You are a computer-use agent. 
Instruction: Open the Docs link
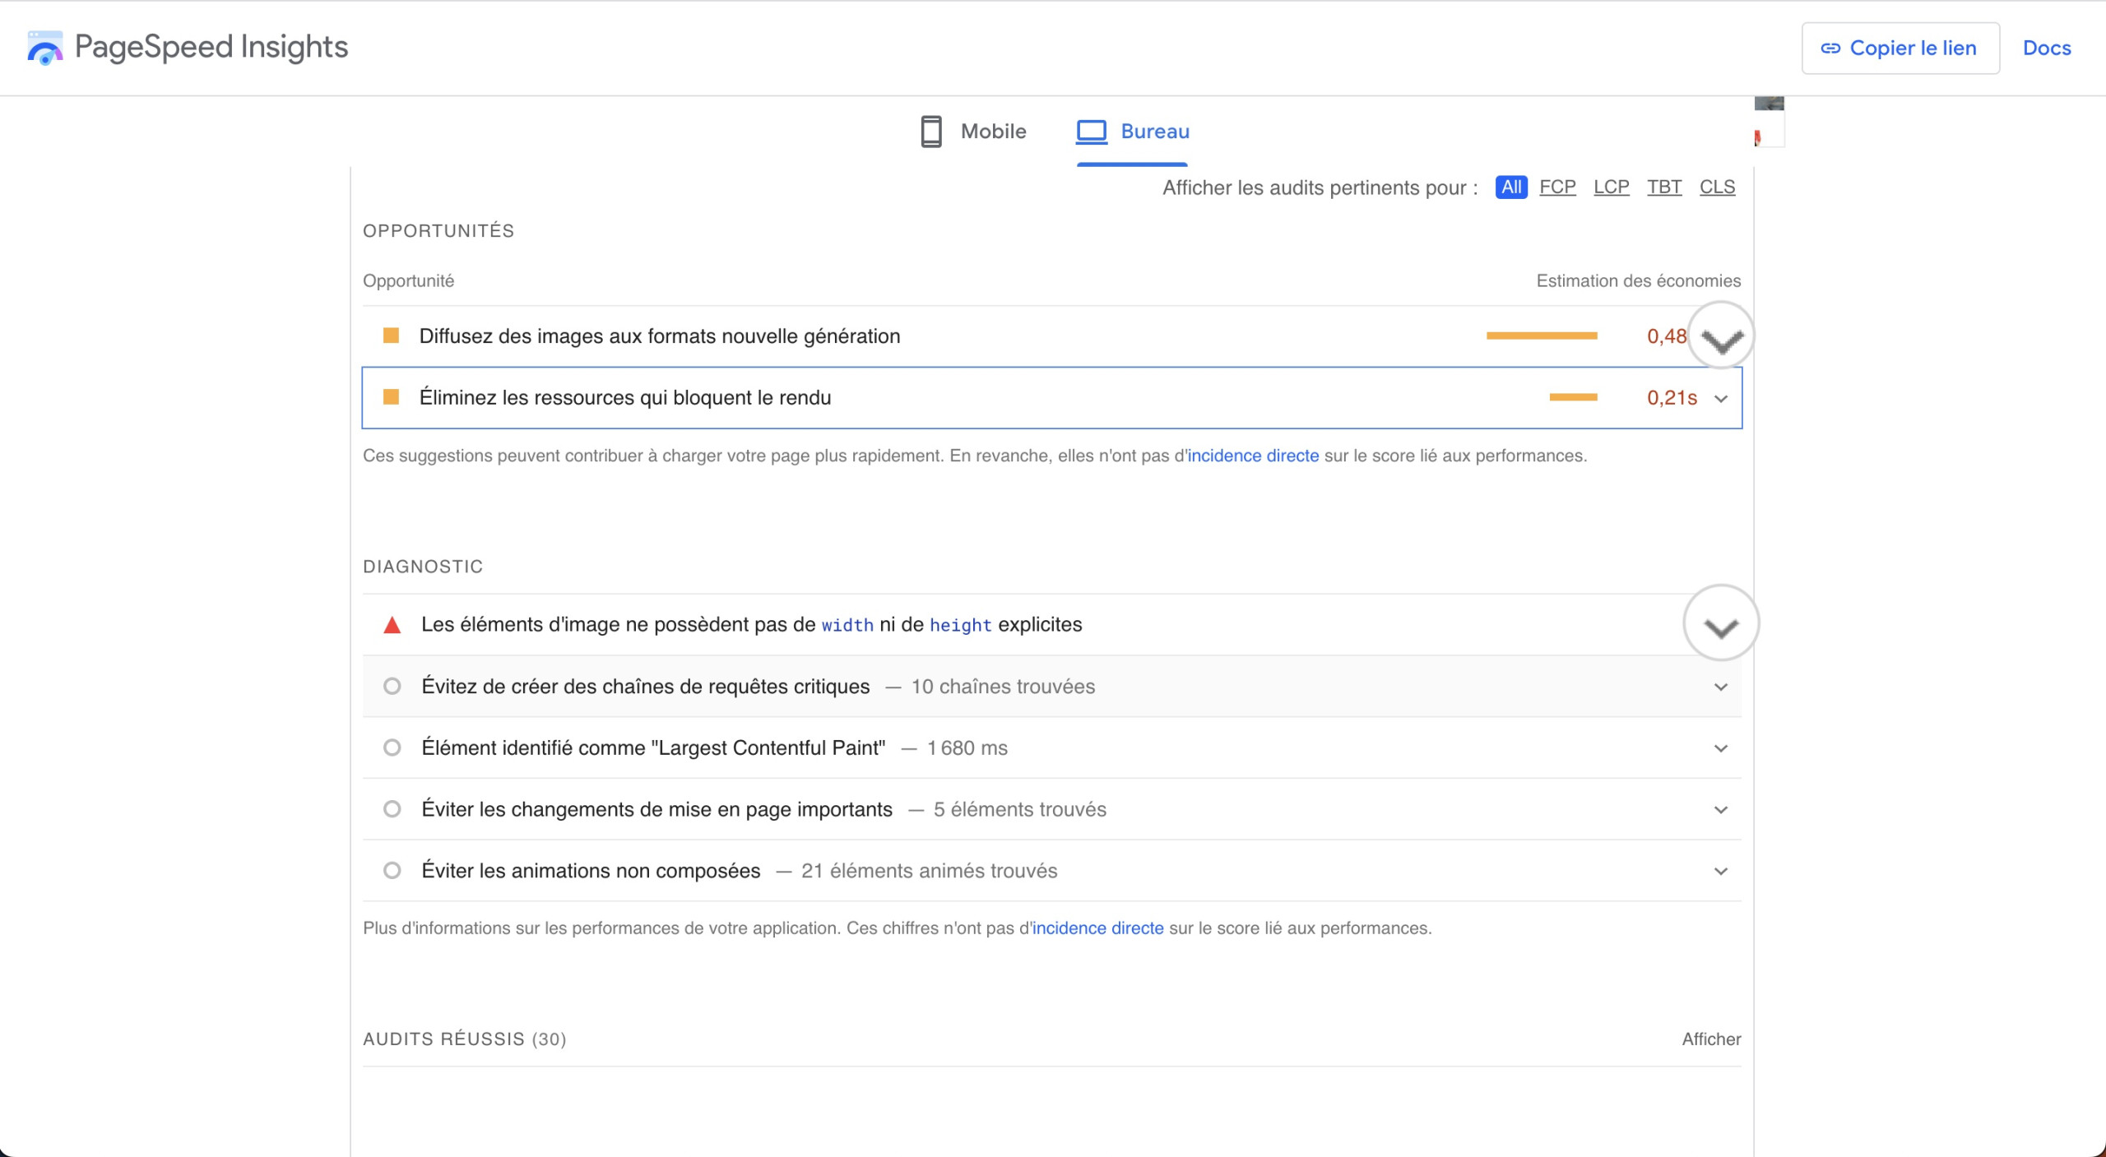point(2047,49)
